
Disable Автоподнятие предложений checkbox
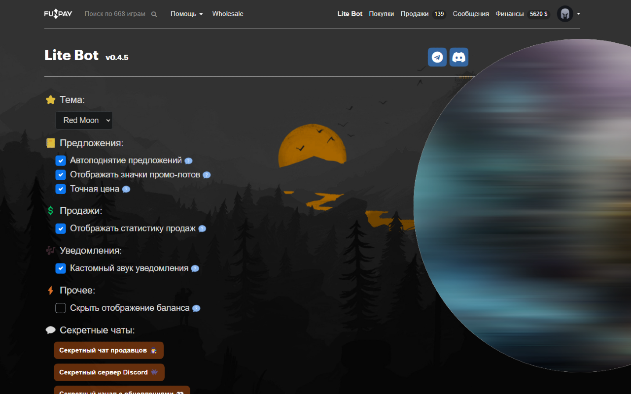click(x=61, y=161)
